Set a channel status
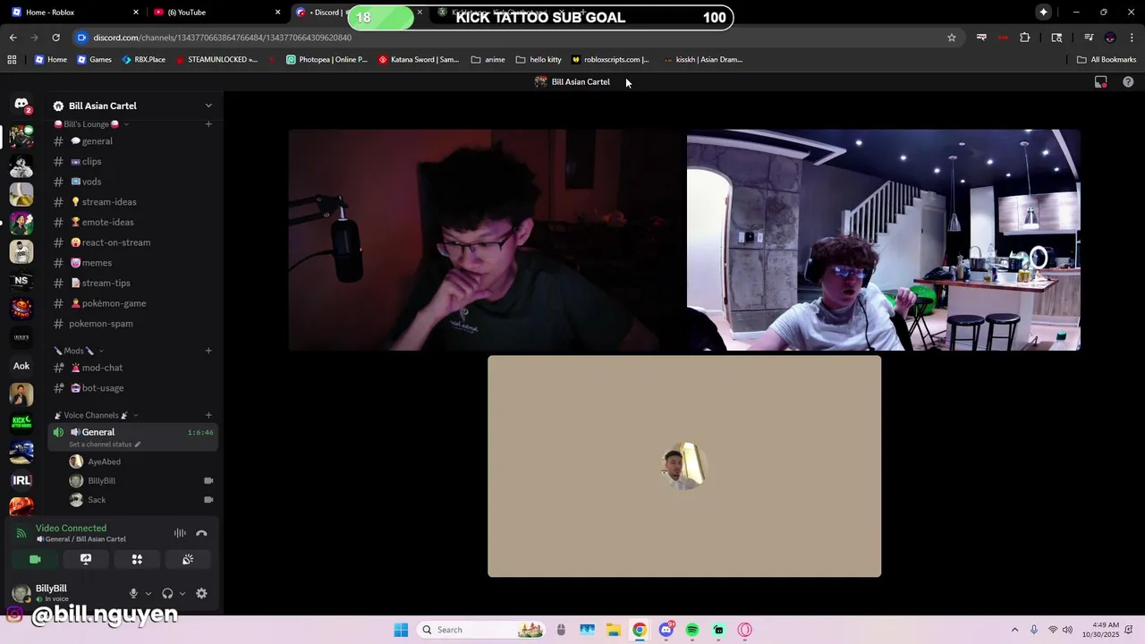This screenshot has height=644, width=1145. point(105,445)
